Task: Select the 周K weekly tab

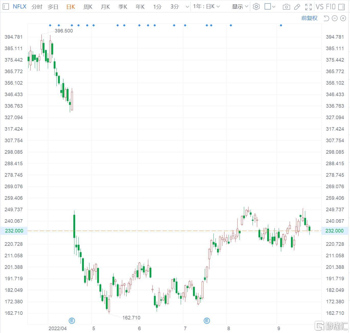Action: pos(88,7)
